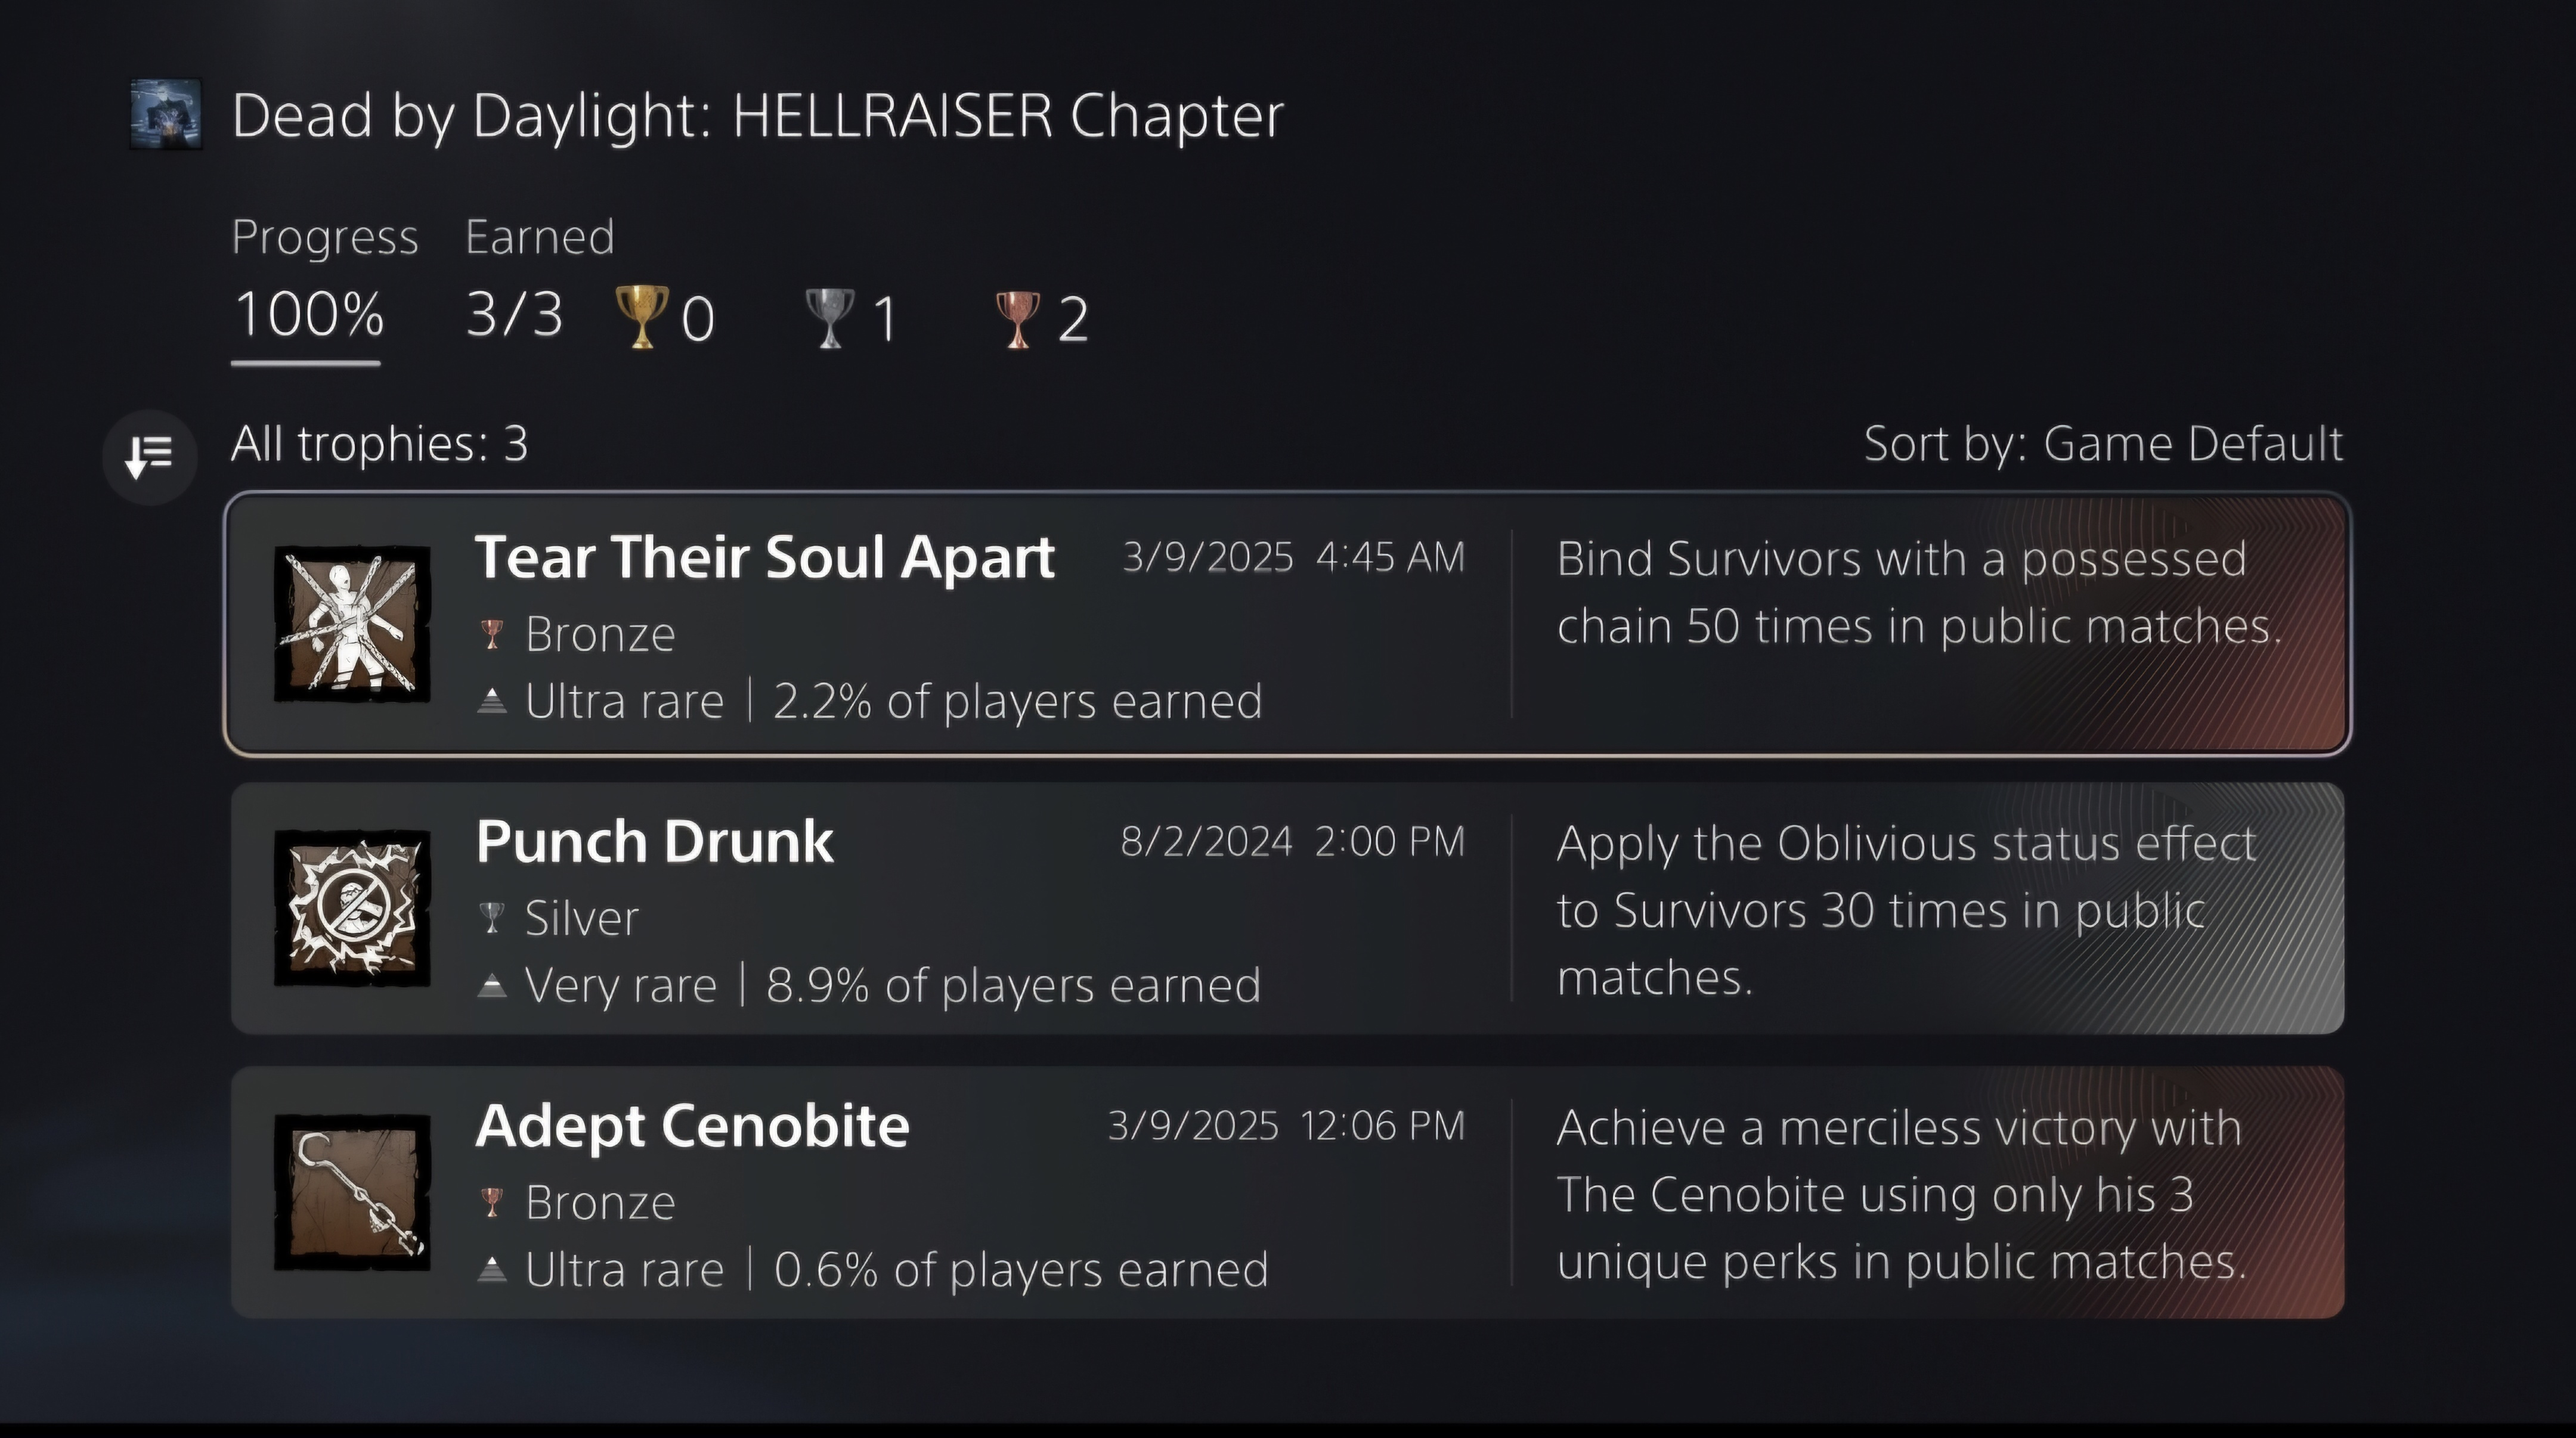2576x1438 pixels.
Task: Click the Punch Drunk 8.9% rarity line
Action: pos(892,986)
